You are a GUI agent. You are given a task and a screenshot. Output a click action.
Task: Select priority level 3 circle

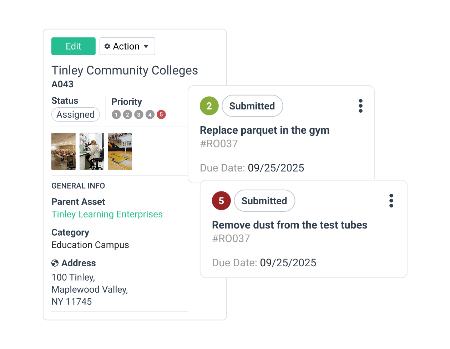coord(139,114)
